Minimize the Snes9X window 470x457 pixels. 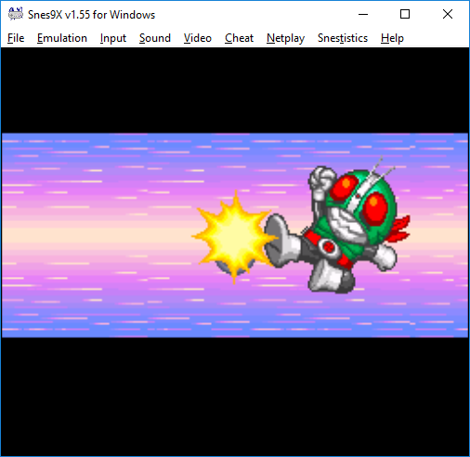(363, 14)
